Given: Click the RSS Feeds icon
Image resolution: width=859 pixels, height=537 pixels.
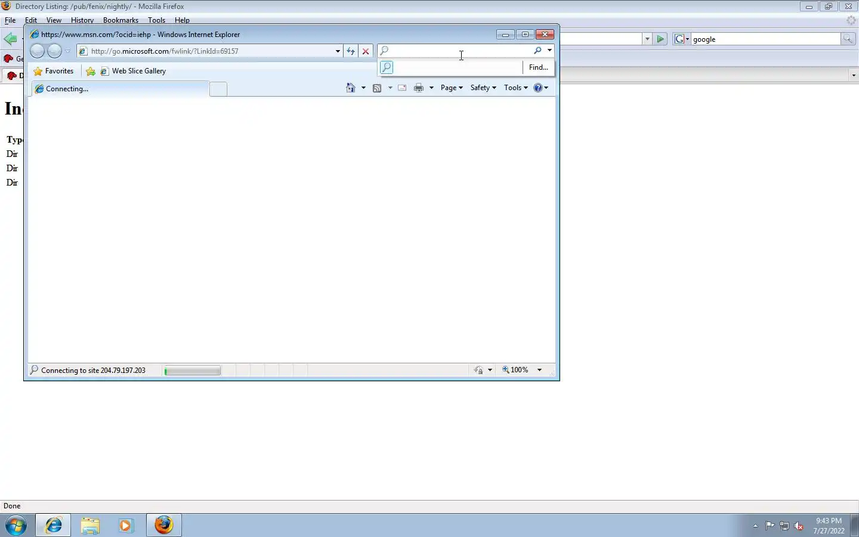Looking at the screenshot, I should [x=377, y=88].
